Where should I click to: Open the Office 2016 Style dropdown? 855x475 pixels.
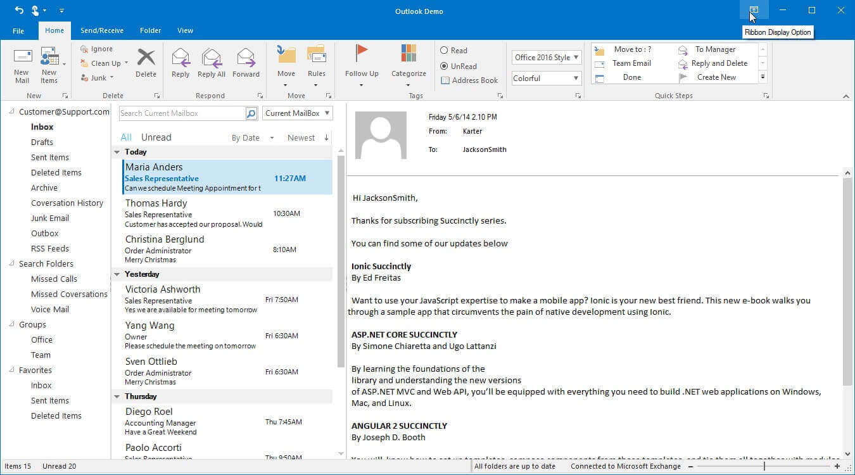pos(547,58)
